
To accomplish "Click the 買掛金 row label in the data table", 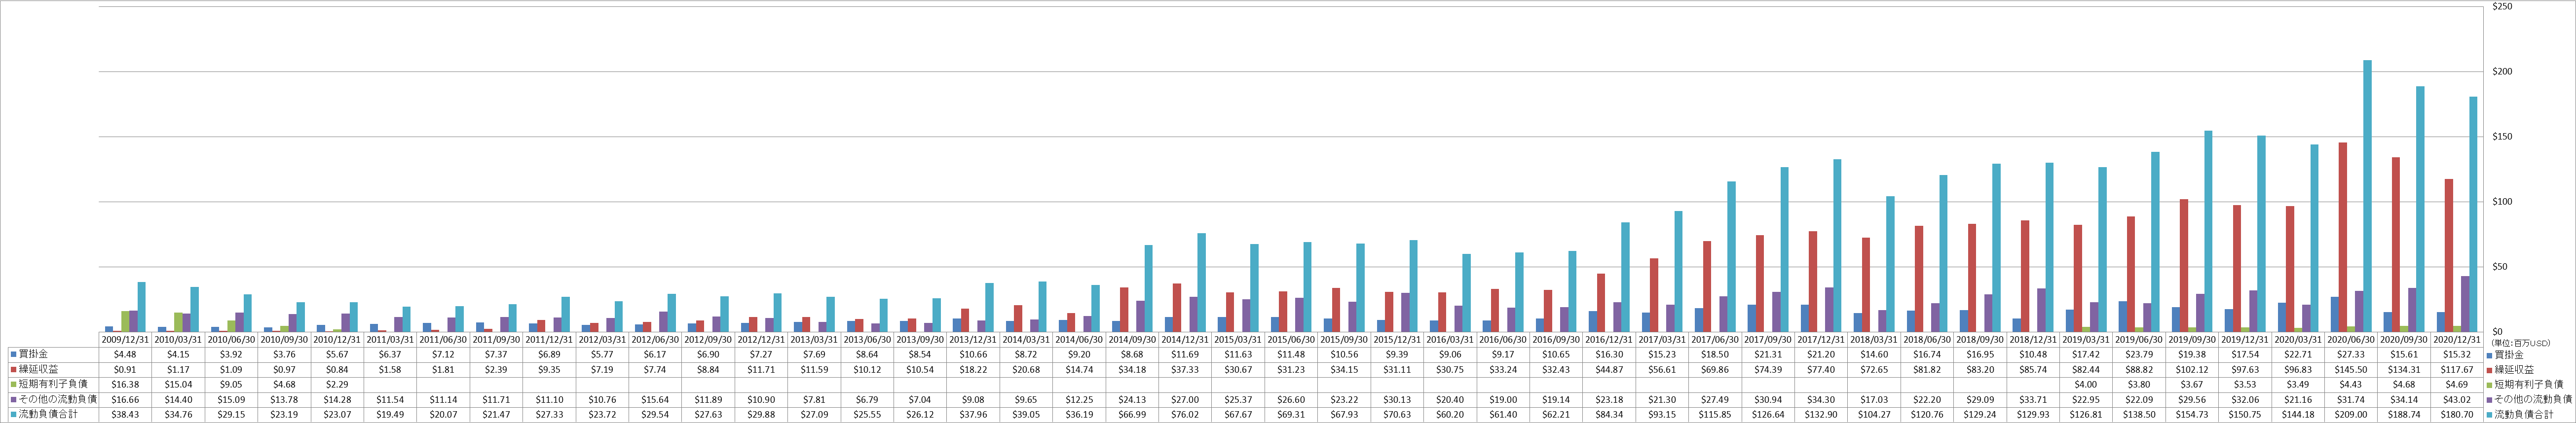I will [x=34, y=354].
